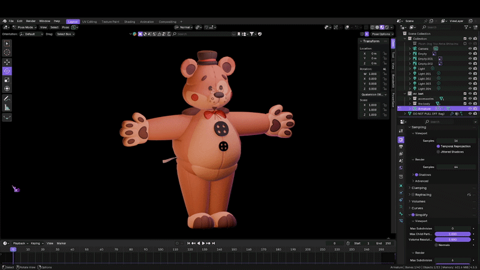Choose the Measure tool

(7, 107)
